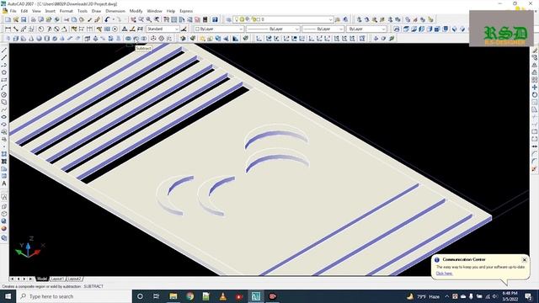Open the Tools menu
Viewport: 539px width, 303px height.
tap(83, 11)
